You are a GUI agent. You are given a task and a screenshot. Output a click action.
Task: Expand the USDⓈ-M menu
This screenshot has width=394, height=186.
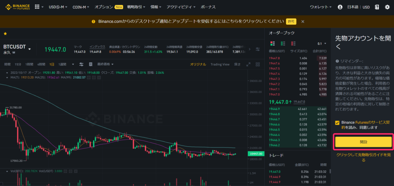click(x=58, y=7)
